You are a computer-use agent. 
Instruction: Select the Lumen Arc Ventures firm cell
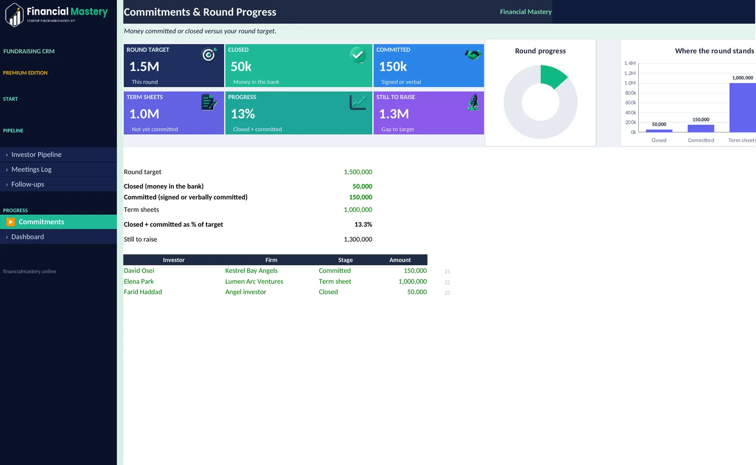pyautogui.click(x=271, y=281)
